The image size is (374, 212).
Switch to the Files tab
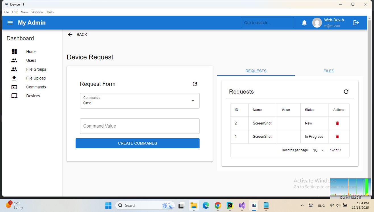coord(329,71)
